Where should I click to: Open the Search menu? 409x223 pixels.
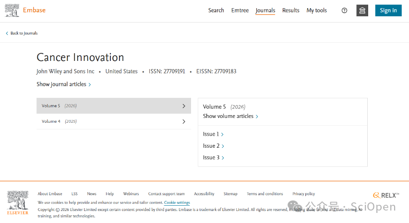pyautogui.click(x=216, y=11)
